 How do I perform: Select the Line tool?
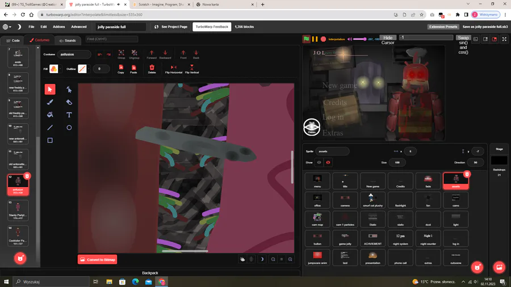pos(50,128)
